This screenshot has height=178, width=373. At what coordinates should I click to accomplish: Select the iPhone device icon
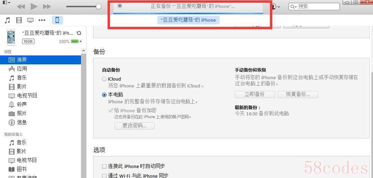point(57,20)
